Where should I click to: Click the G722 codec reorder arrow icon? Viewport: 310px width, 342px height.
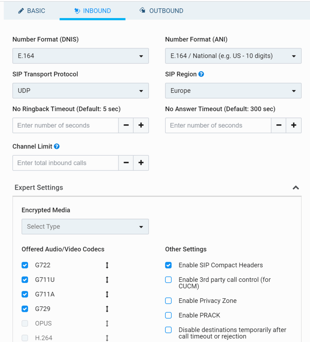107,265
